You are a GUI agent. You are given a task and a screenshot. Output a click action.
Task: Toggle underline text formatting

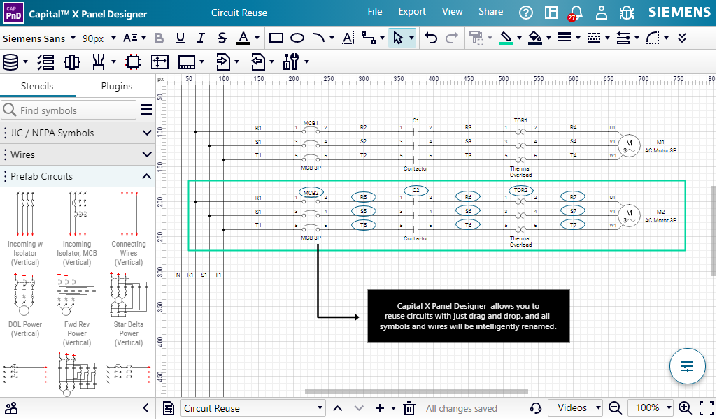[x=180, y=38]
